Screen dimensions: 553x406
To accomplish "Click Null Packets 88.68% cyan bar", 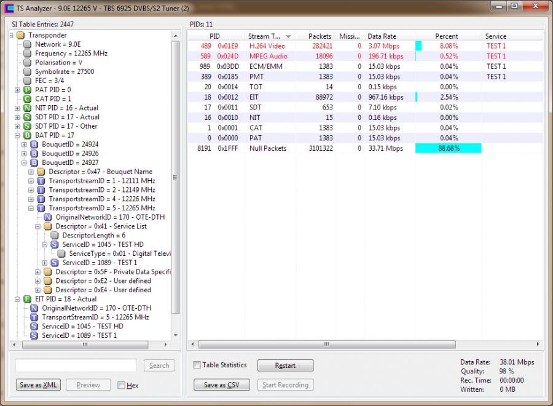I will (449, 148).
